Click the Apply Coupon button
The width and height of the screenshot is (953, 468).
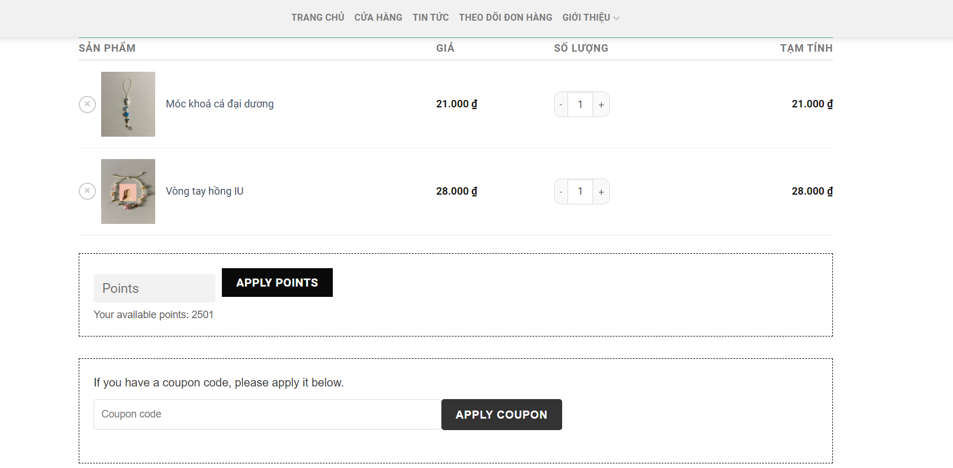pyautogui.click(x=502, y=415)
